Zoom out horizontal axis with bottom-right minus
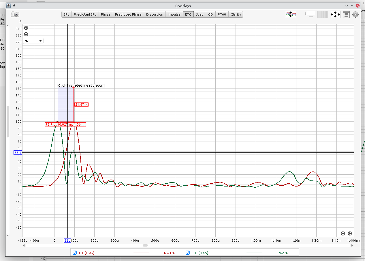Viewport: 365px width, 261px height. (x=343, y=233)
